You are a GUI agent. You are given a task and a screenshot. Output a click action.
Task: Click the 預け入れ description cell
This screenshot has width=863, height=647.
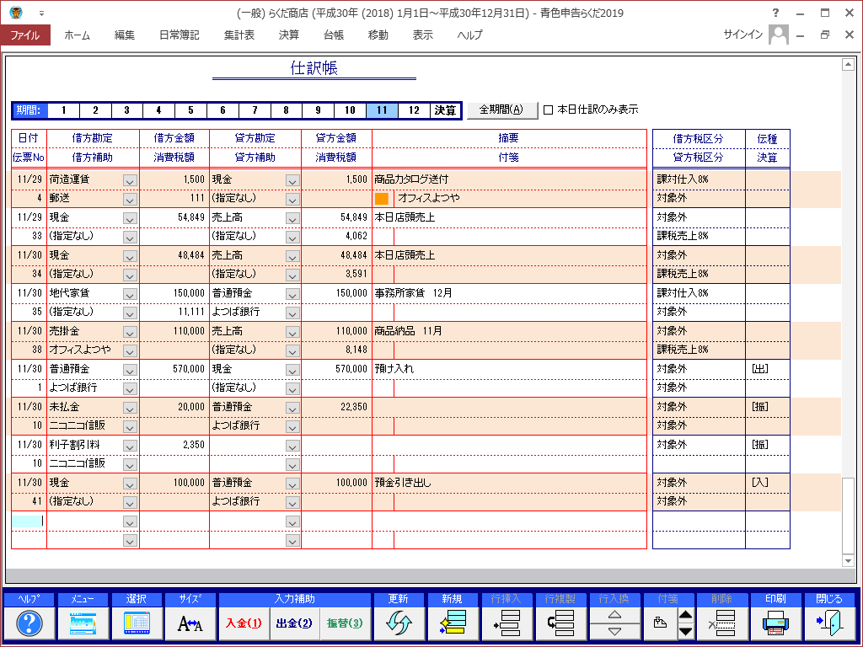click(x=509, y=370)
